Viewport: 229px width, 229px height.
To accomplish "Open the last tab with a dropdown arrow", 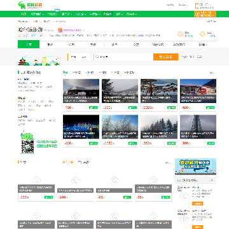I will pos(203,45).
